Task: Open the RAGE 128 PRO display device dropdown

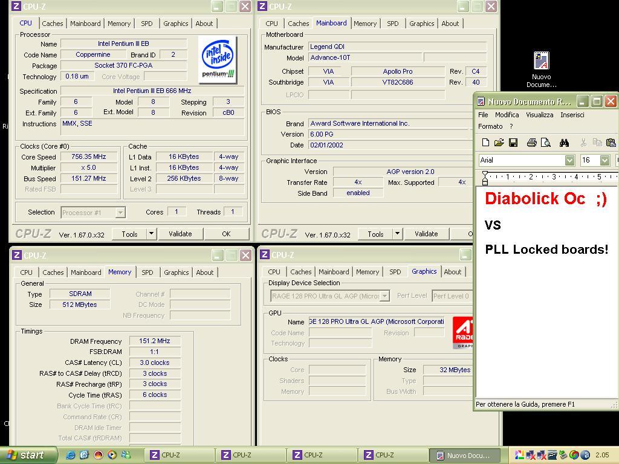Action: (384, 296)
